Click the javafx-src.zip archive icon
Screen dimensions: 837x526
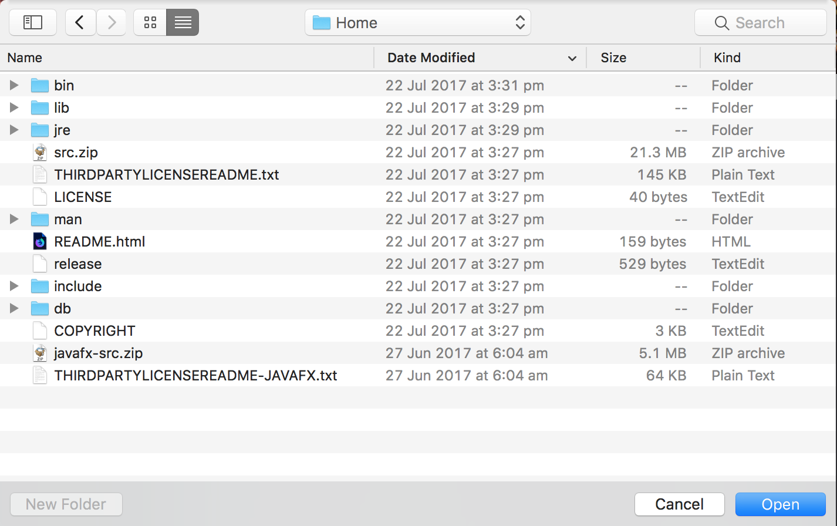tap(40, 353)
